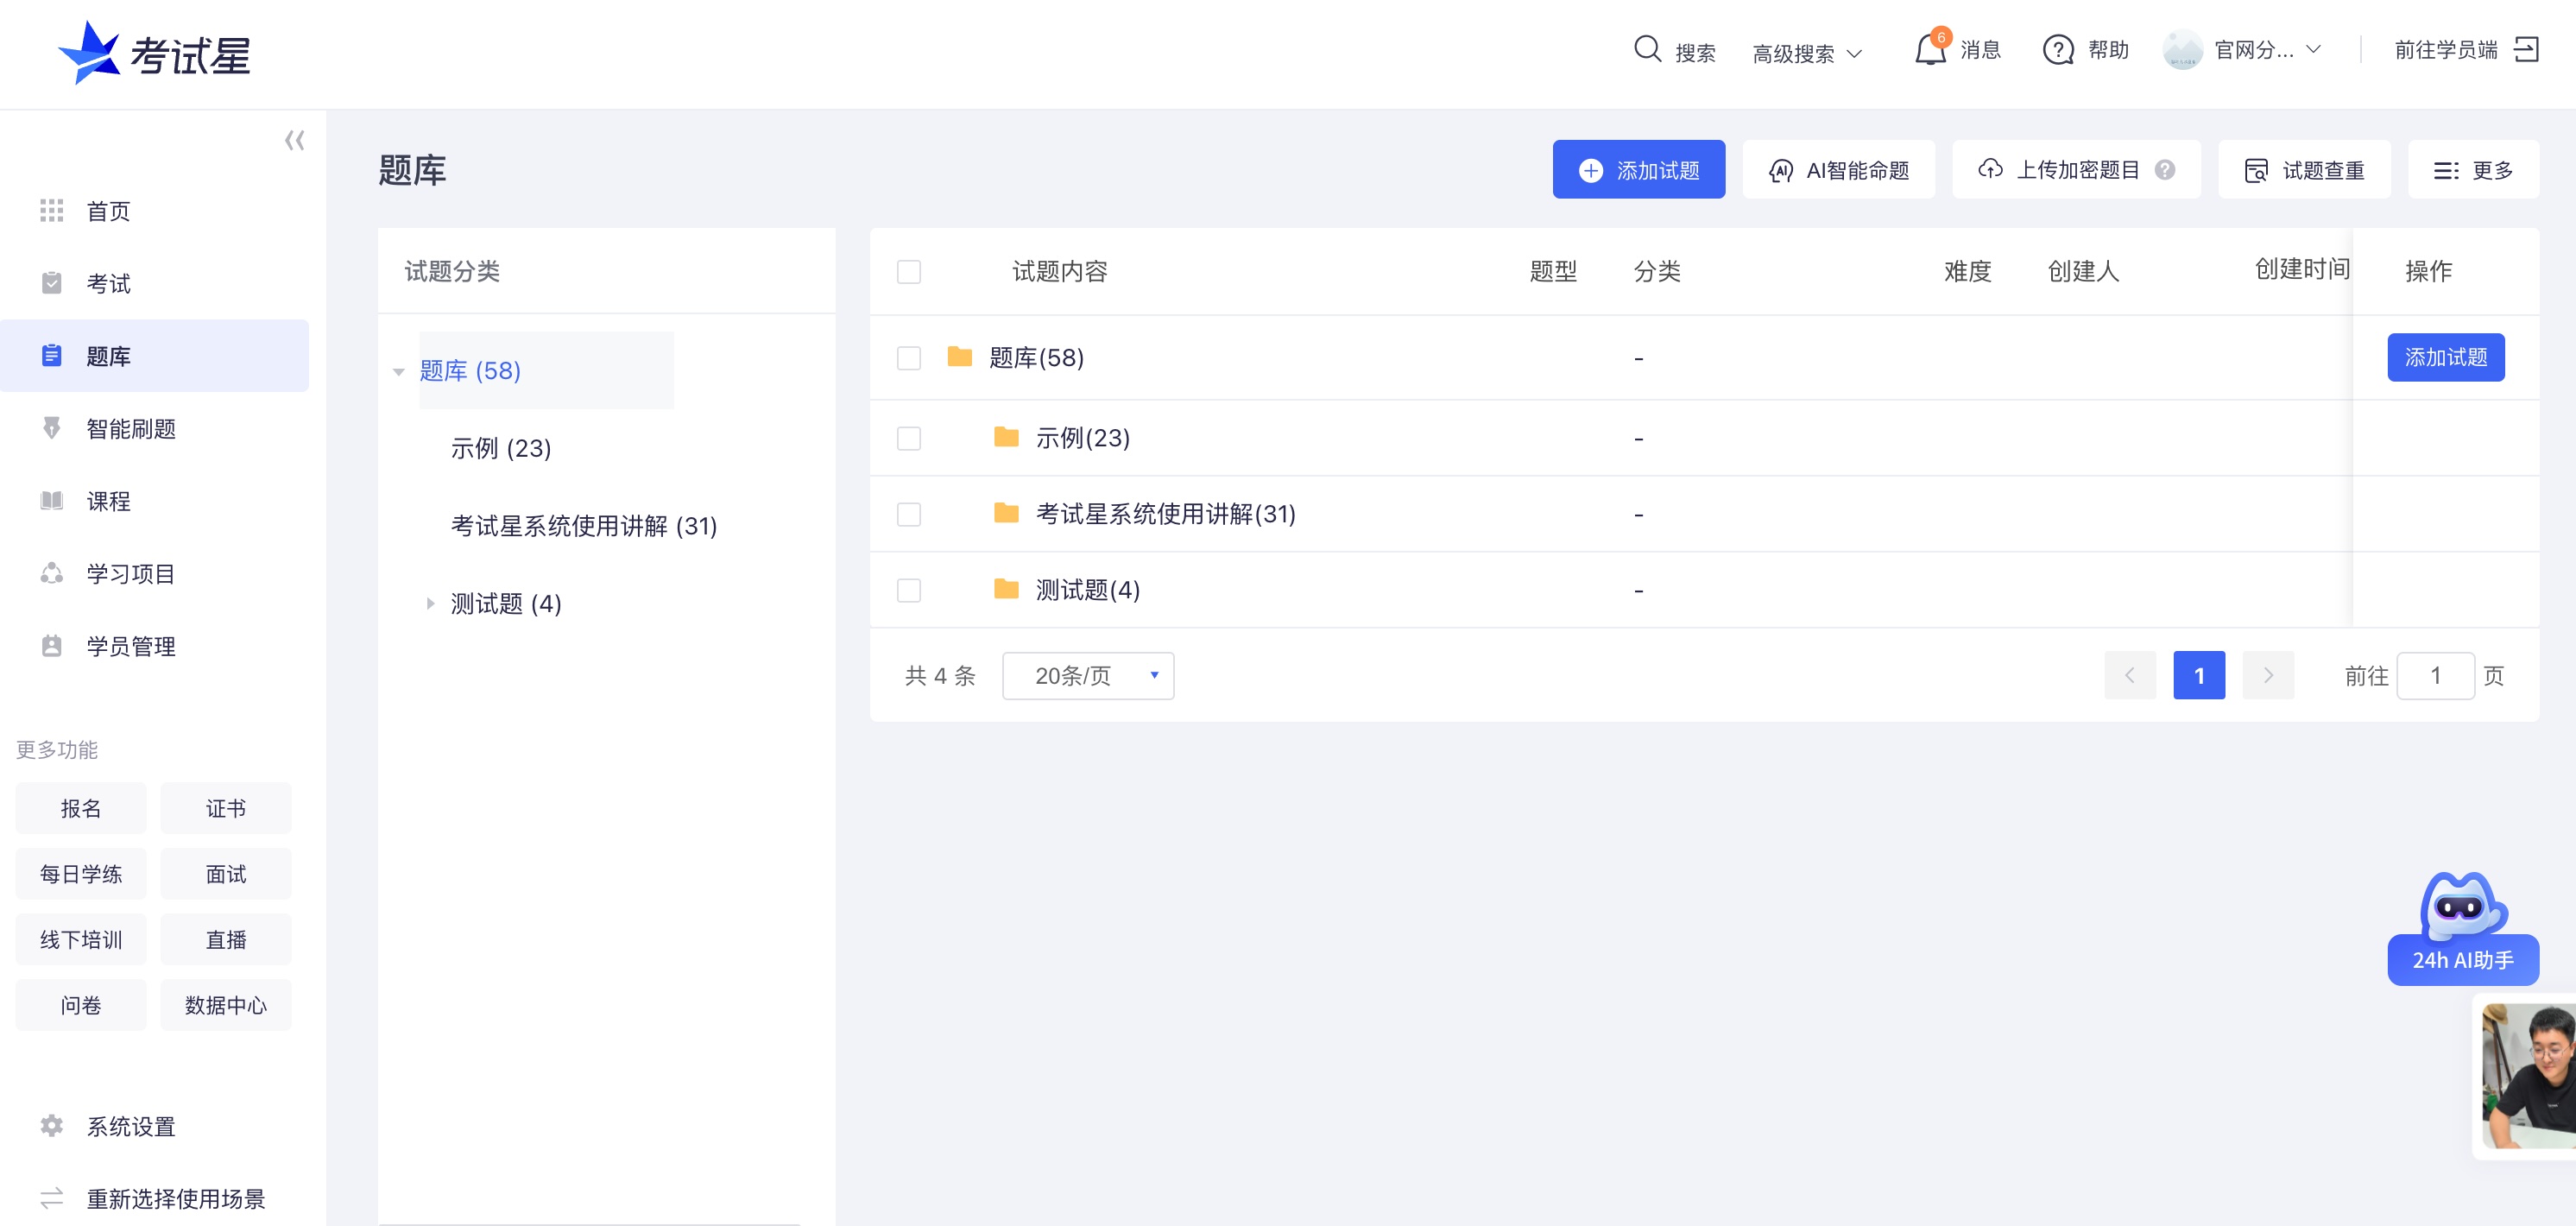Click the gear icon beside 系统设置
The image size is (2576, 1226).
coord(51,1126)
